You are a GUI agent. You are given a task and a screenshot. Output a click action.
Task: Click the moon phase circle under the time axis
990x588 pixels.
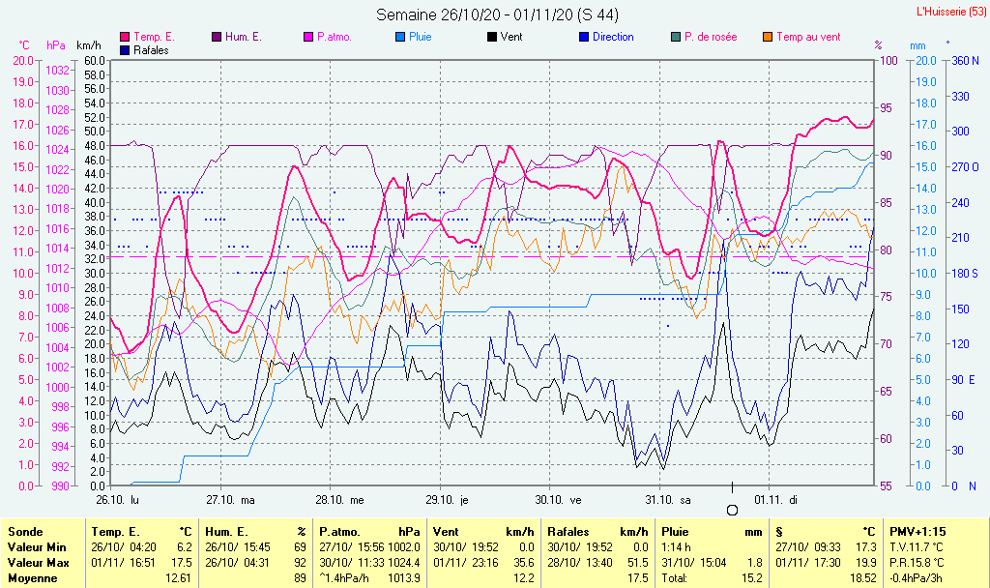tap(733, 511)
